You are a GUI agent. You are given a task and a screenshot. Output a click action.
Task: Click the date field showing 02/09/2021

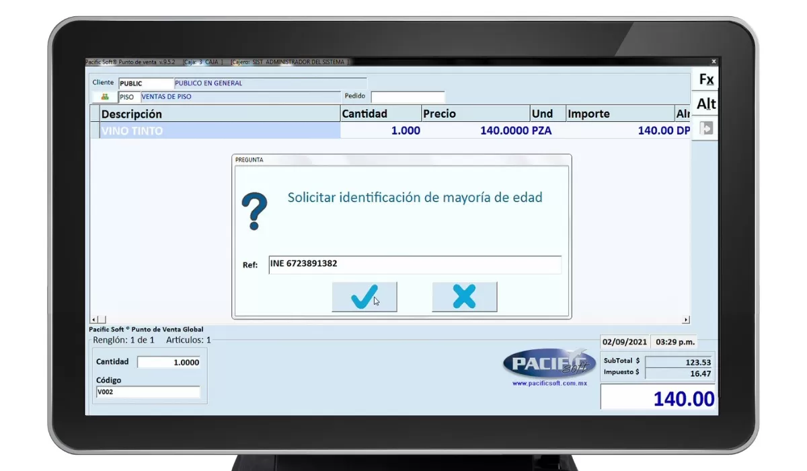(624, 342)
